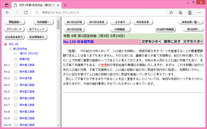Viewport: 207px width, 129px height.
Task: Open the (第3日 3月24日) tree link
Action: (29, 53)
